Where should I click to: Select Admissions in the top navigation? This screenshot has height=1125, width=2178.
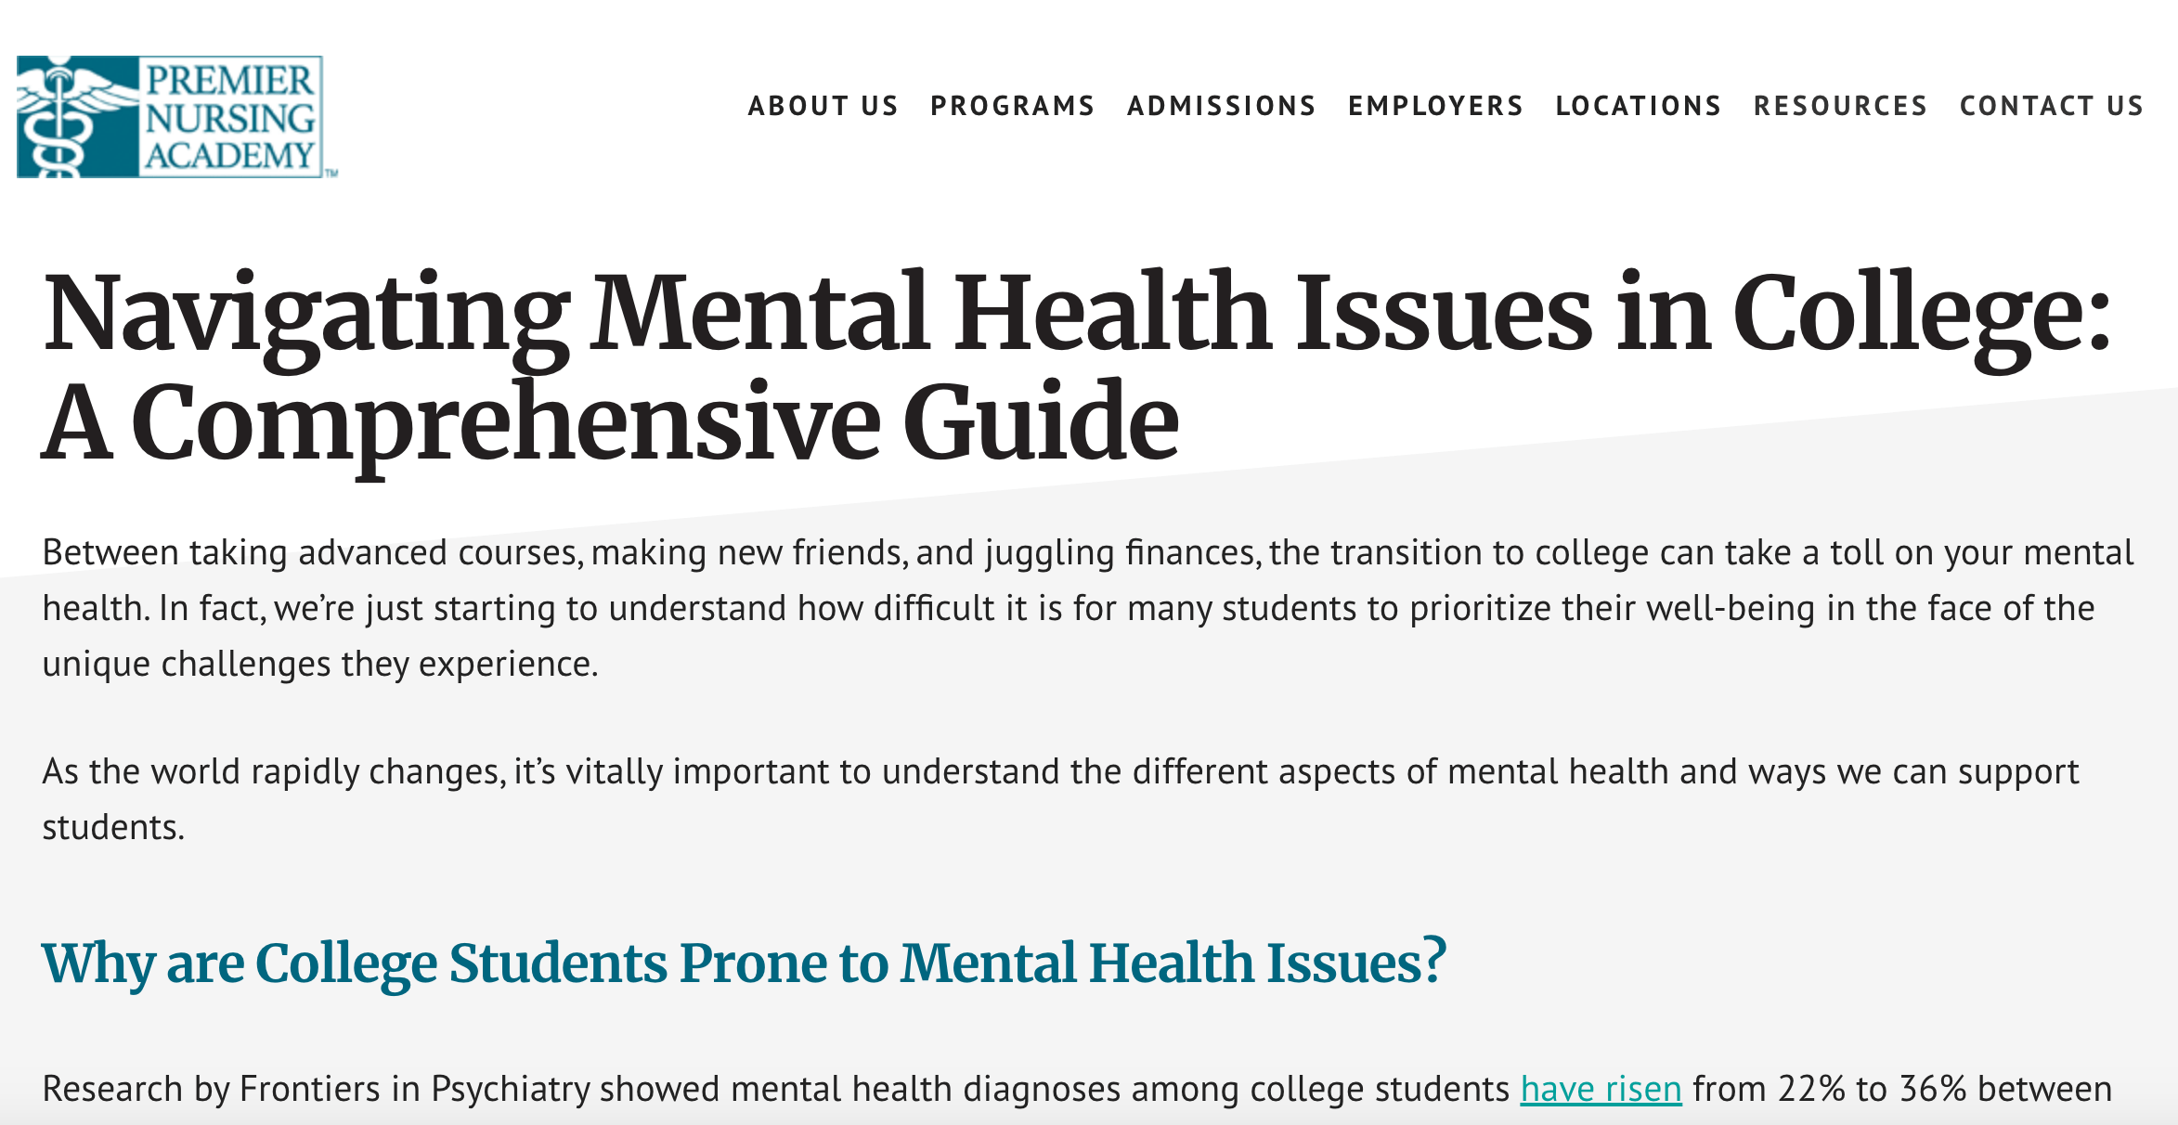(x=1222, y=106)
